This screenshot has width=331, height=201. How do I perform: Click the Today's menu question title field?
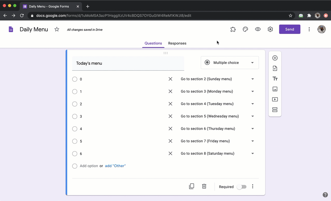pyautogui.click(x=128, y=63)
